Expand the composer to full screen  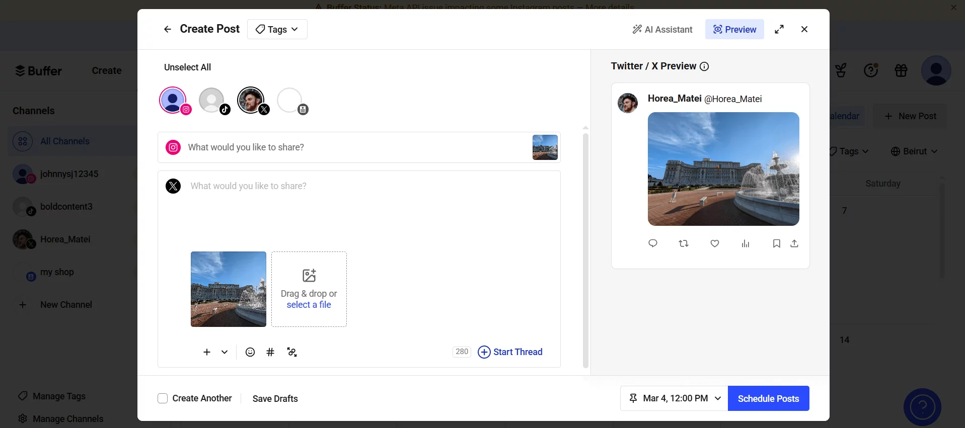tap(779, 29)
